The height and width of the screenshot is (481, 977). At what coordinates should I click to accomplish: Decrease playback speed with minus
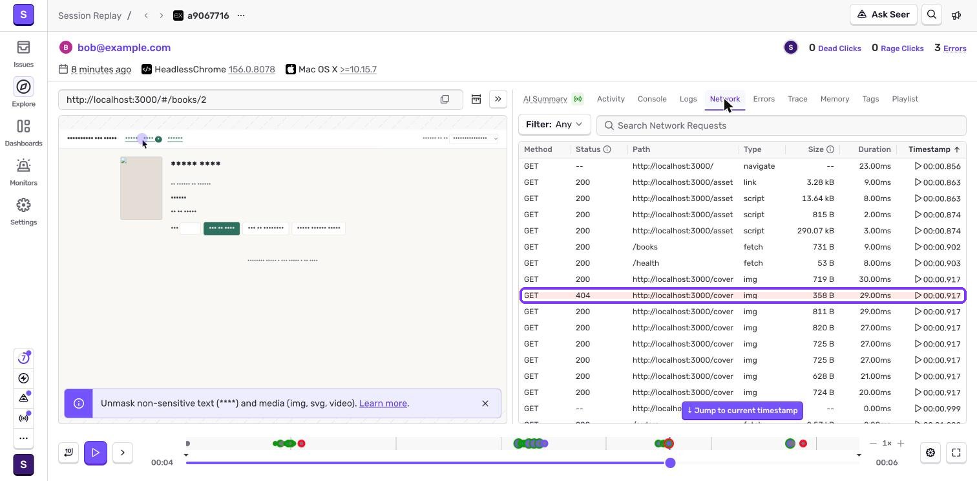(873, 444)
